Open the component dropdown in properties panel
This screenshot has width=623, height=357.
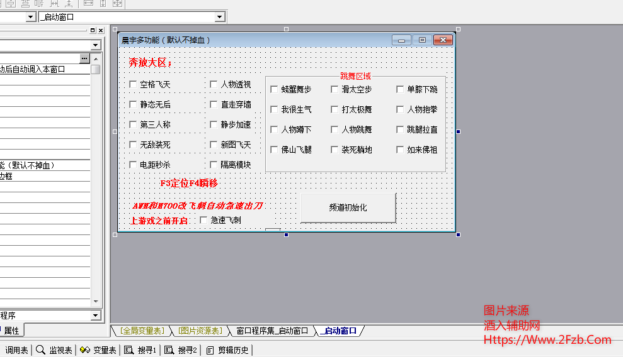pyautogui.click(x=96, y=45)
